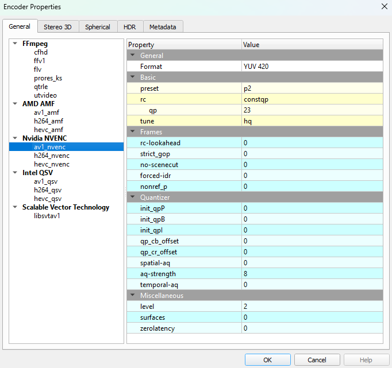Choose libsvtav1 encoder in the tree

click(47, 216)
